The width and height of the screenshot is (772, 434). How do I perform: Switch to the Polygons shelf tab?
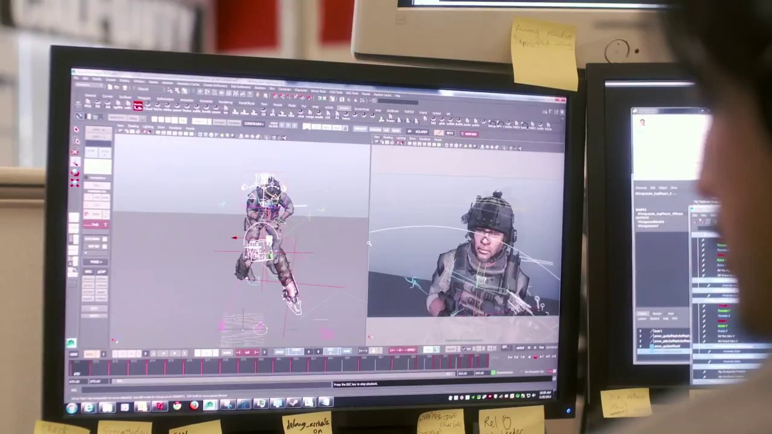tap(144, 98)
